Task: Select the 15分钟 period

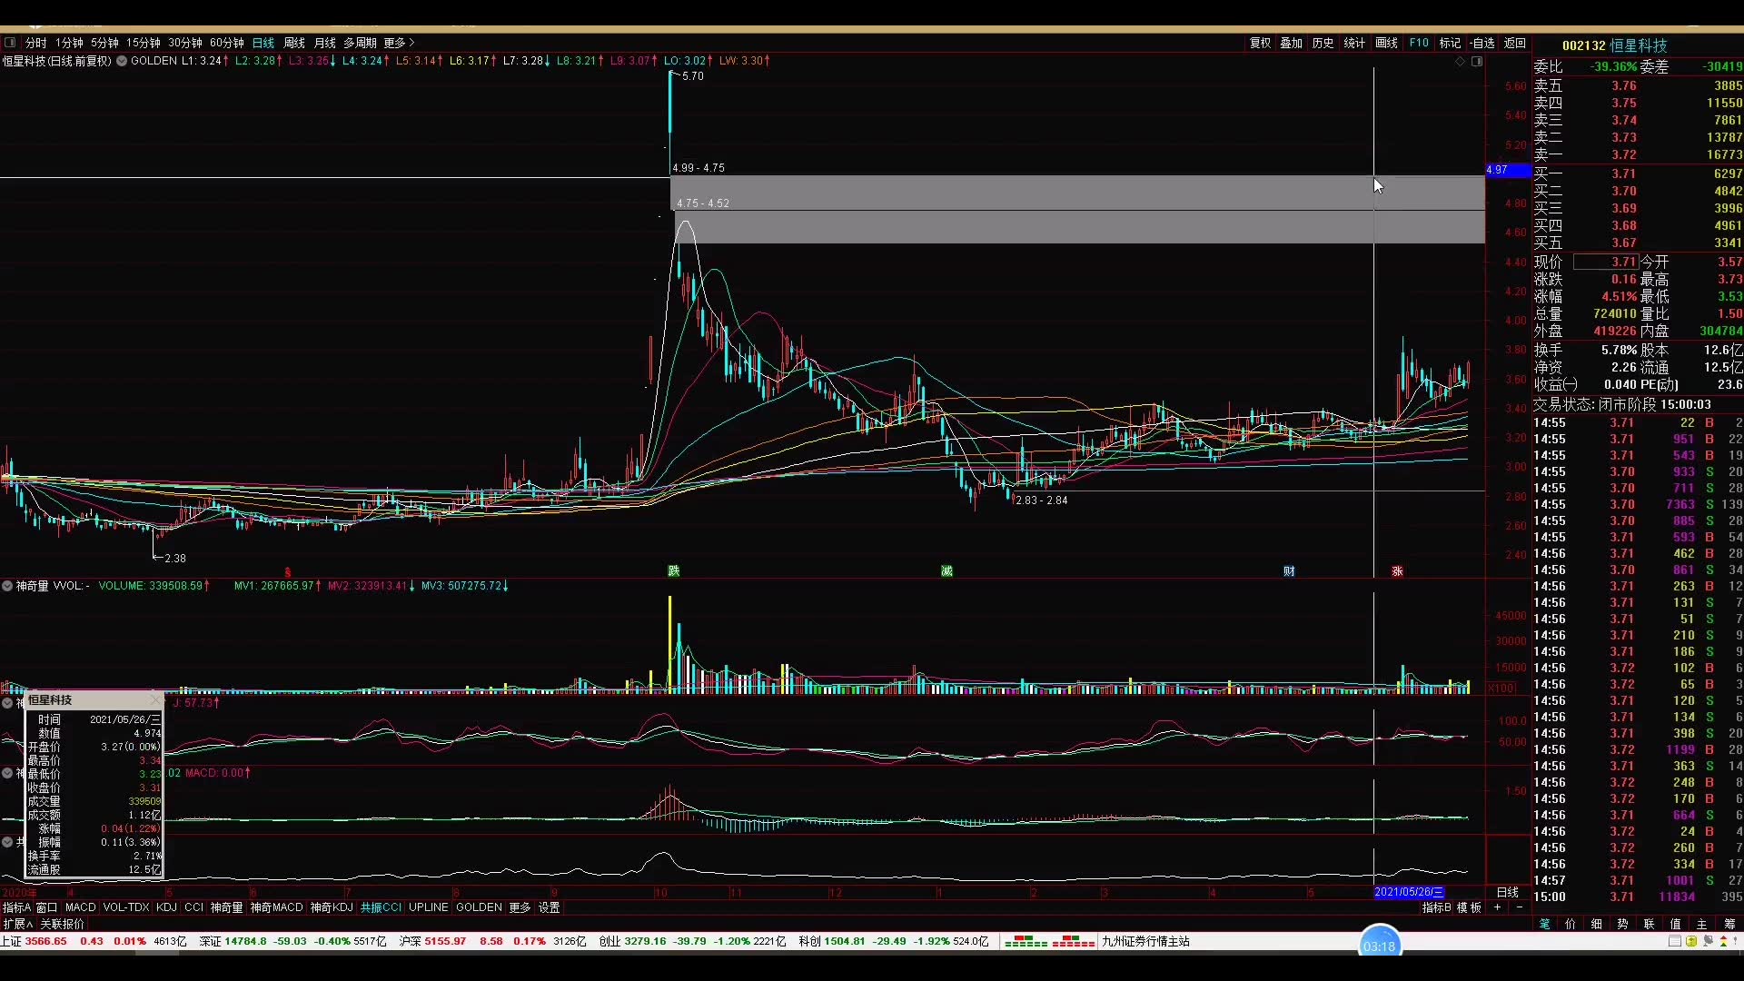Action: click(x=144, y=43)
